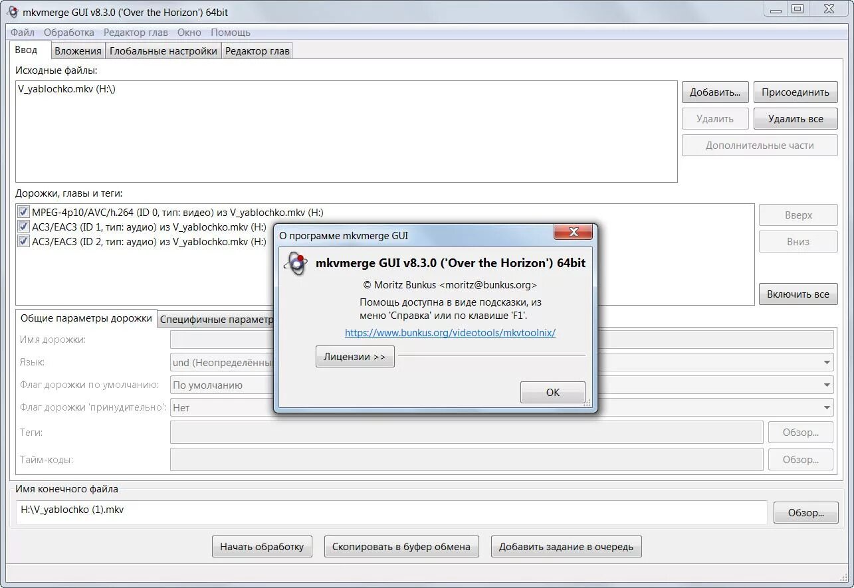Open the Язык language dropdown
Image resolution: width=854 pixels, height=588 pixels.
827,363
